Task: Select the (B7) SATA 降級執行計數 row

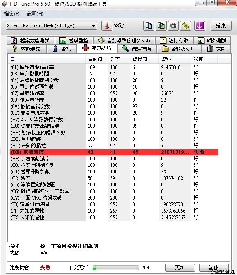Action: [x=114, y=119]
